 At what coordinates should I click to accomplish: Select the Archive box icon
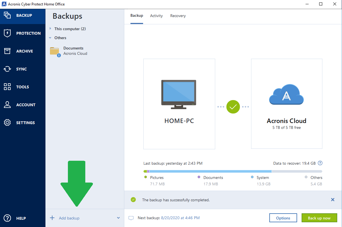point(7,51)
